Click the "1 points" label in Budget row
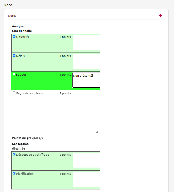This screenshot has width=174, height=192. (65, 75)
